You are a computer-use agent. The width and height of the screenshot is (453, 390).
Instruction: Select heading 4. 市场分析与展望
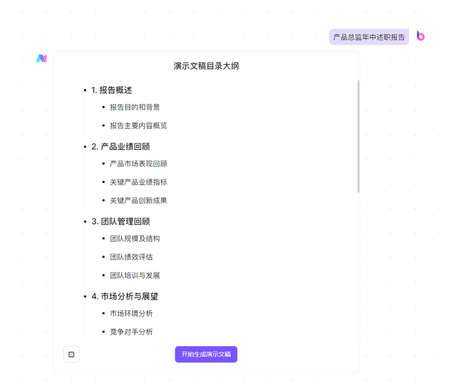coord(125,297)
